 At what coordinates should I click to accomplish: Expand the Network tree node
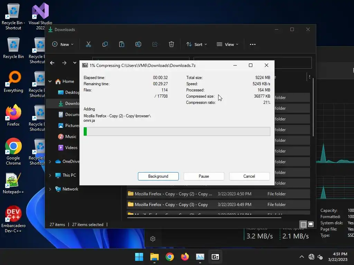(50, 189)
